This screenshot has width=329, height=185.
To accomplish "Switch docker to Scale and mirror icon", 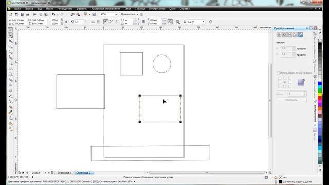I will [290, 34].
